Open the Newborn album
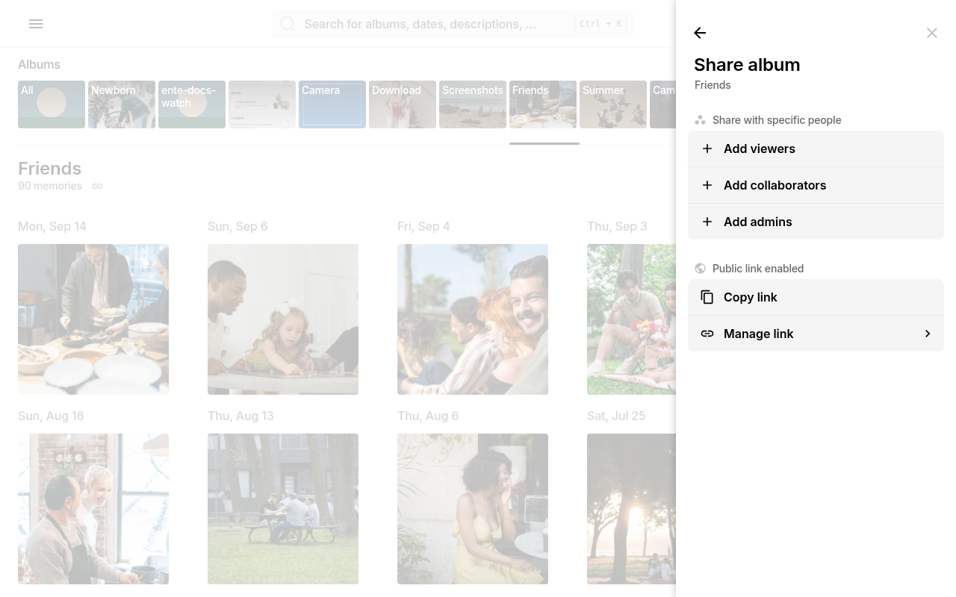Screen dimensions: 956x597 122,104
